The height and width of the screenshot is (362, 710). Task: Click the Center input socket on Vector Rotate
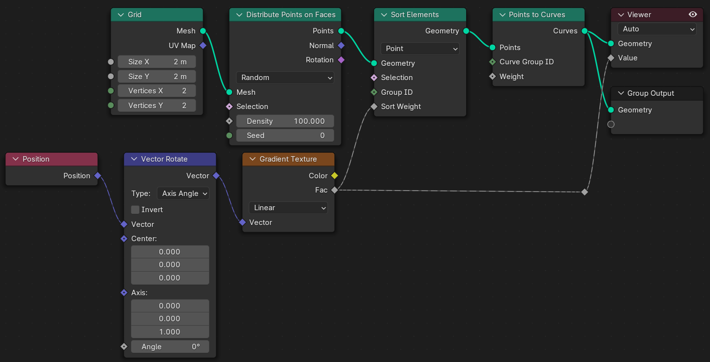click(124, 239)
